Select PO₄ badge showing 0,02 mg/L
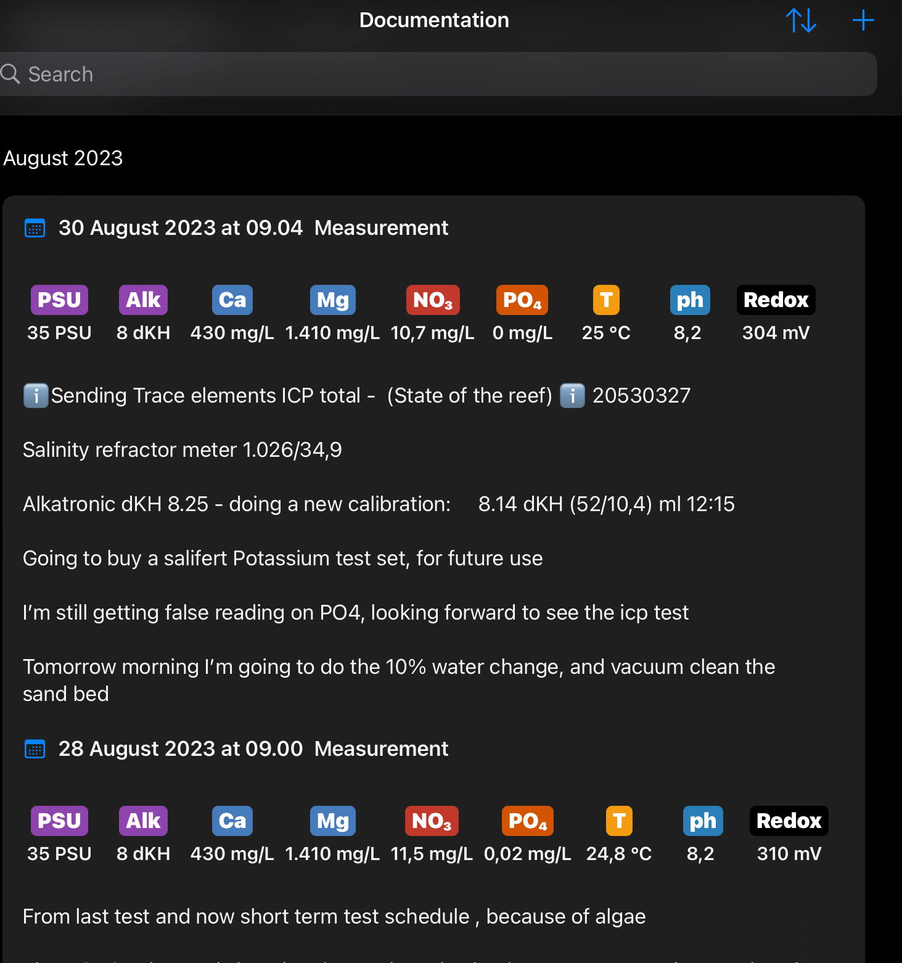Viewport: 902px width, 963px height. click(527, 821)
